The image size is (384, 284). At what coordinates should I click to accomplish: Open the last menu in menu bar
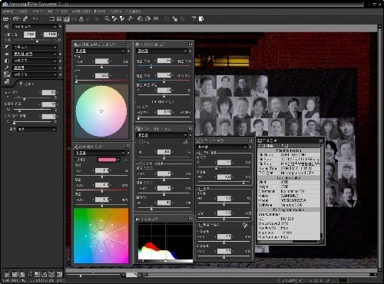[x=133, y=12]
